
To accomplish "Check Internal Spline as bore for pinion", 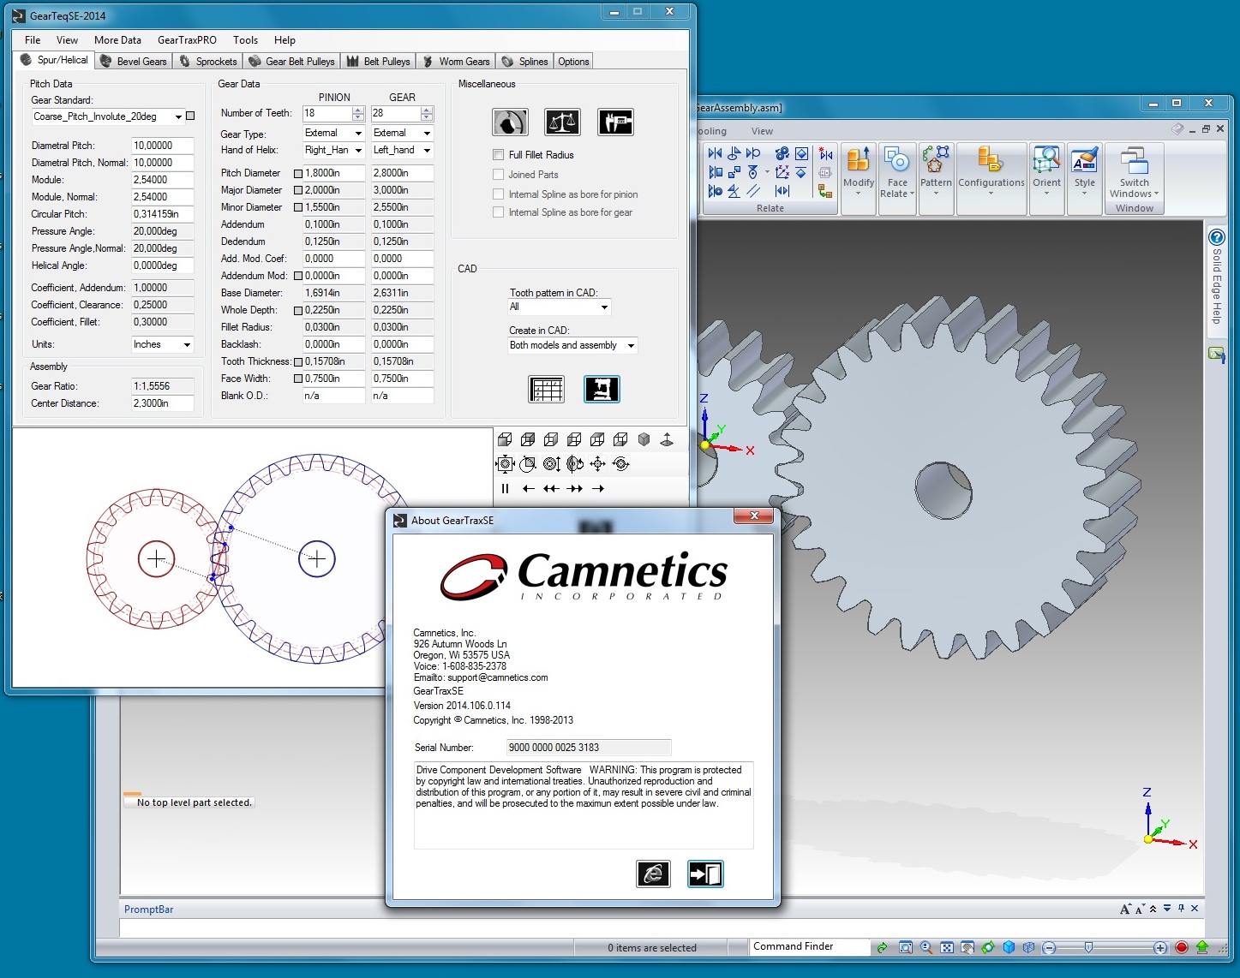I will pyautogui.click(x=498, y=194).
